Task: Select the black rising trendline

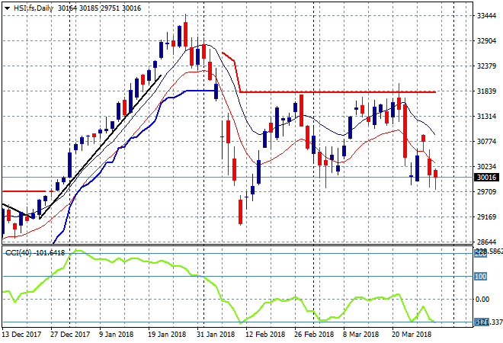Action: [x=100, y=147]
